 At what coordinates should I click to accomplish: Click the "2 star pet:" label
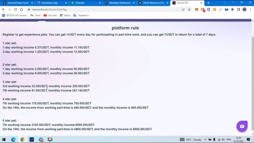(x=10, y=65)
